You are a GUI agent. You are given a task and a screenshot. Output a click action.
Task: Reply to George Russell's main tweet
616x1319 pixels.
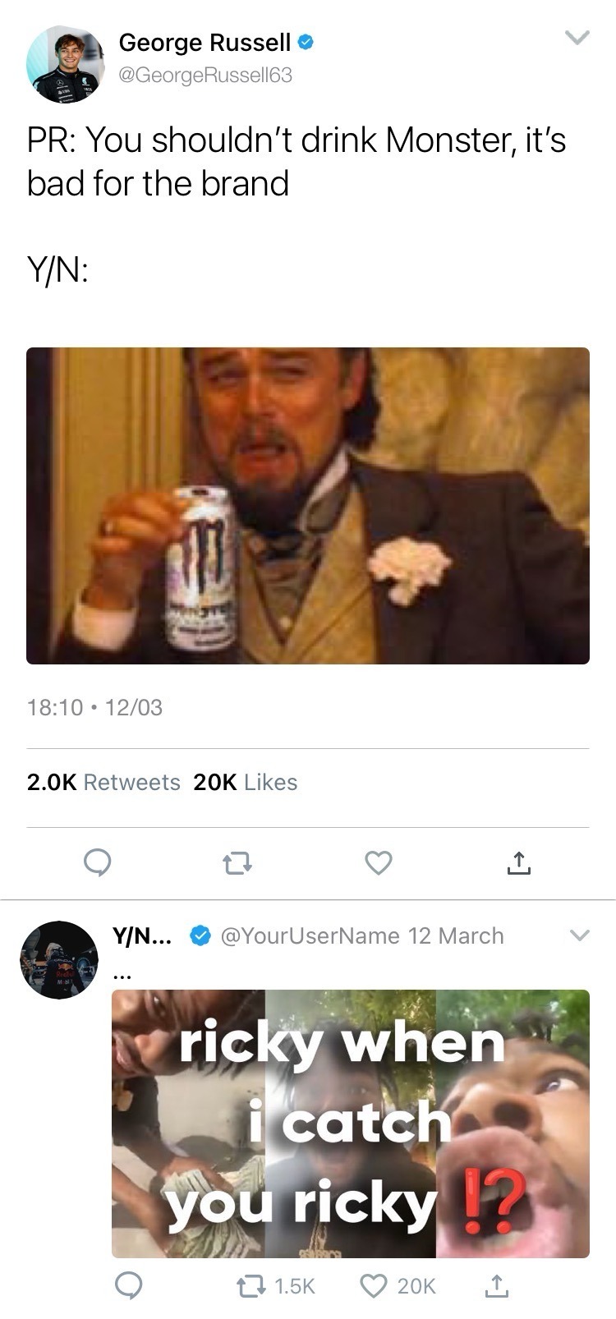(x=98, y=862)
